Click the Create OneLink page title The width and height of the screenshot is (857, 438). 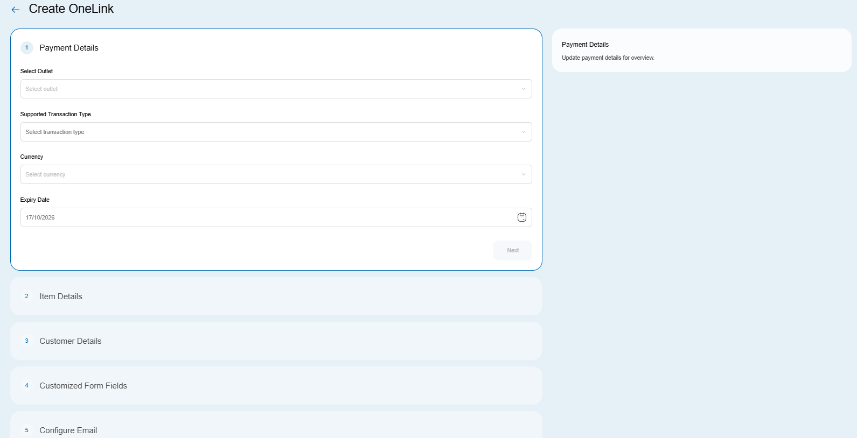pyautogui.click(x=71, y=9)
